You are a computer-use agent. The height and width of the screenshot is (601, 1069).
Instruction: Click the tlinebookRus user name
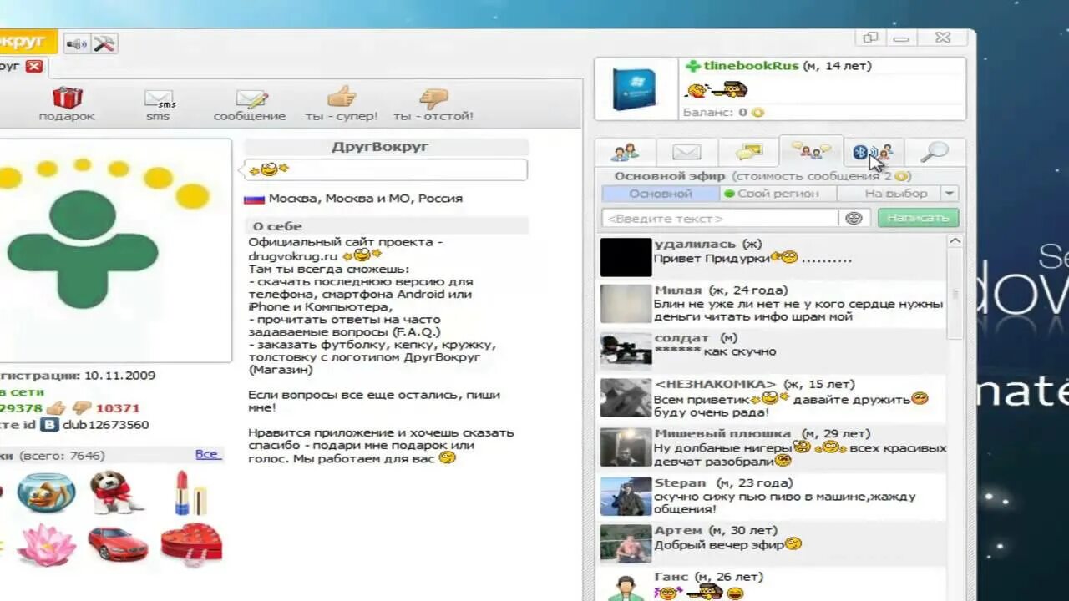click(750, 66)
